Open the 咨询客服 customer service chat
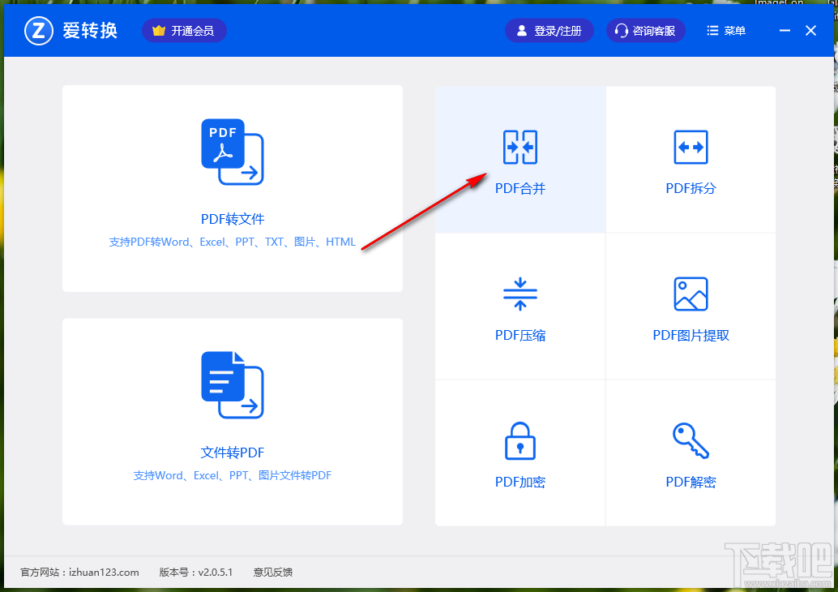Screen dimensions: 838x592 pos(645,30)
